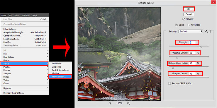Expand the Blur submenu
The width and height of the screenshot is (217, 108).
click(x=25, y=54)
